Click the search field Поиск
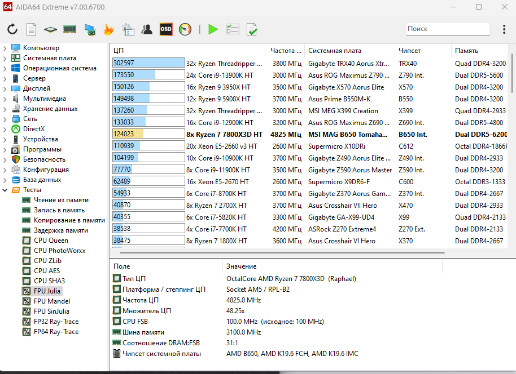This screenshot has width=516, height=374. (x=448, y=29)
